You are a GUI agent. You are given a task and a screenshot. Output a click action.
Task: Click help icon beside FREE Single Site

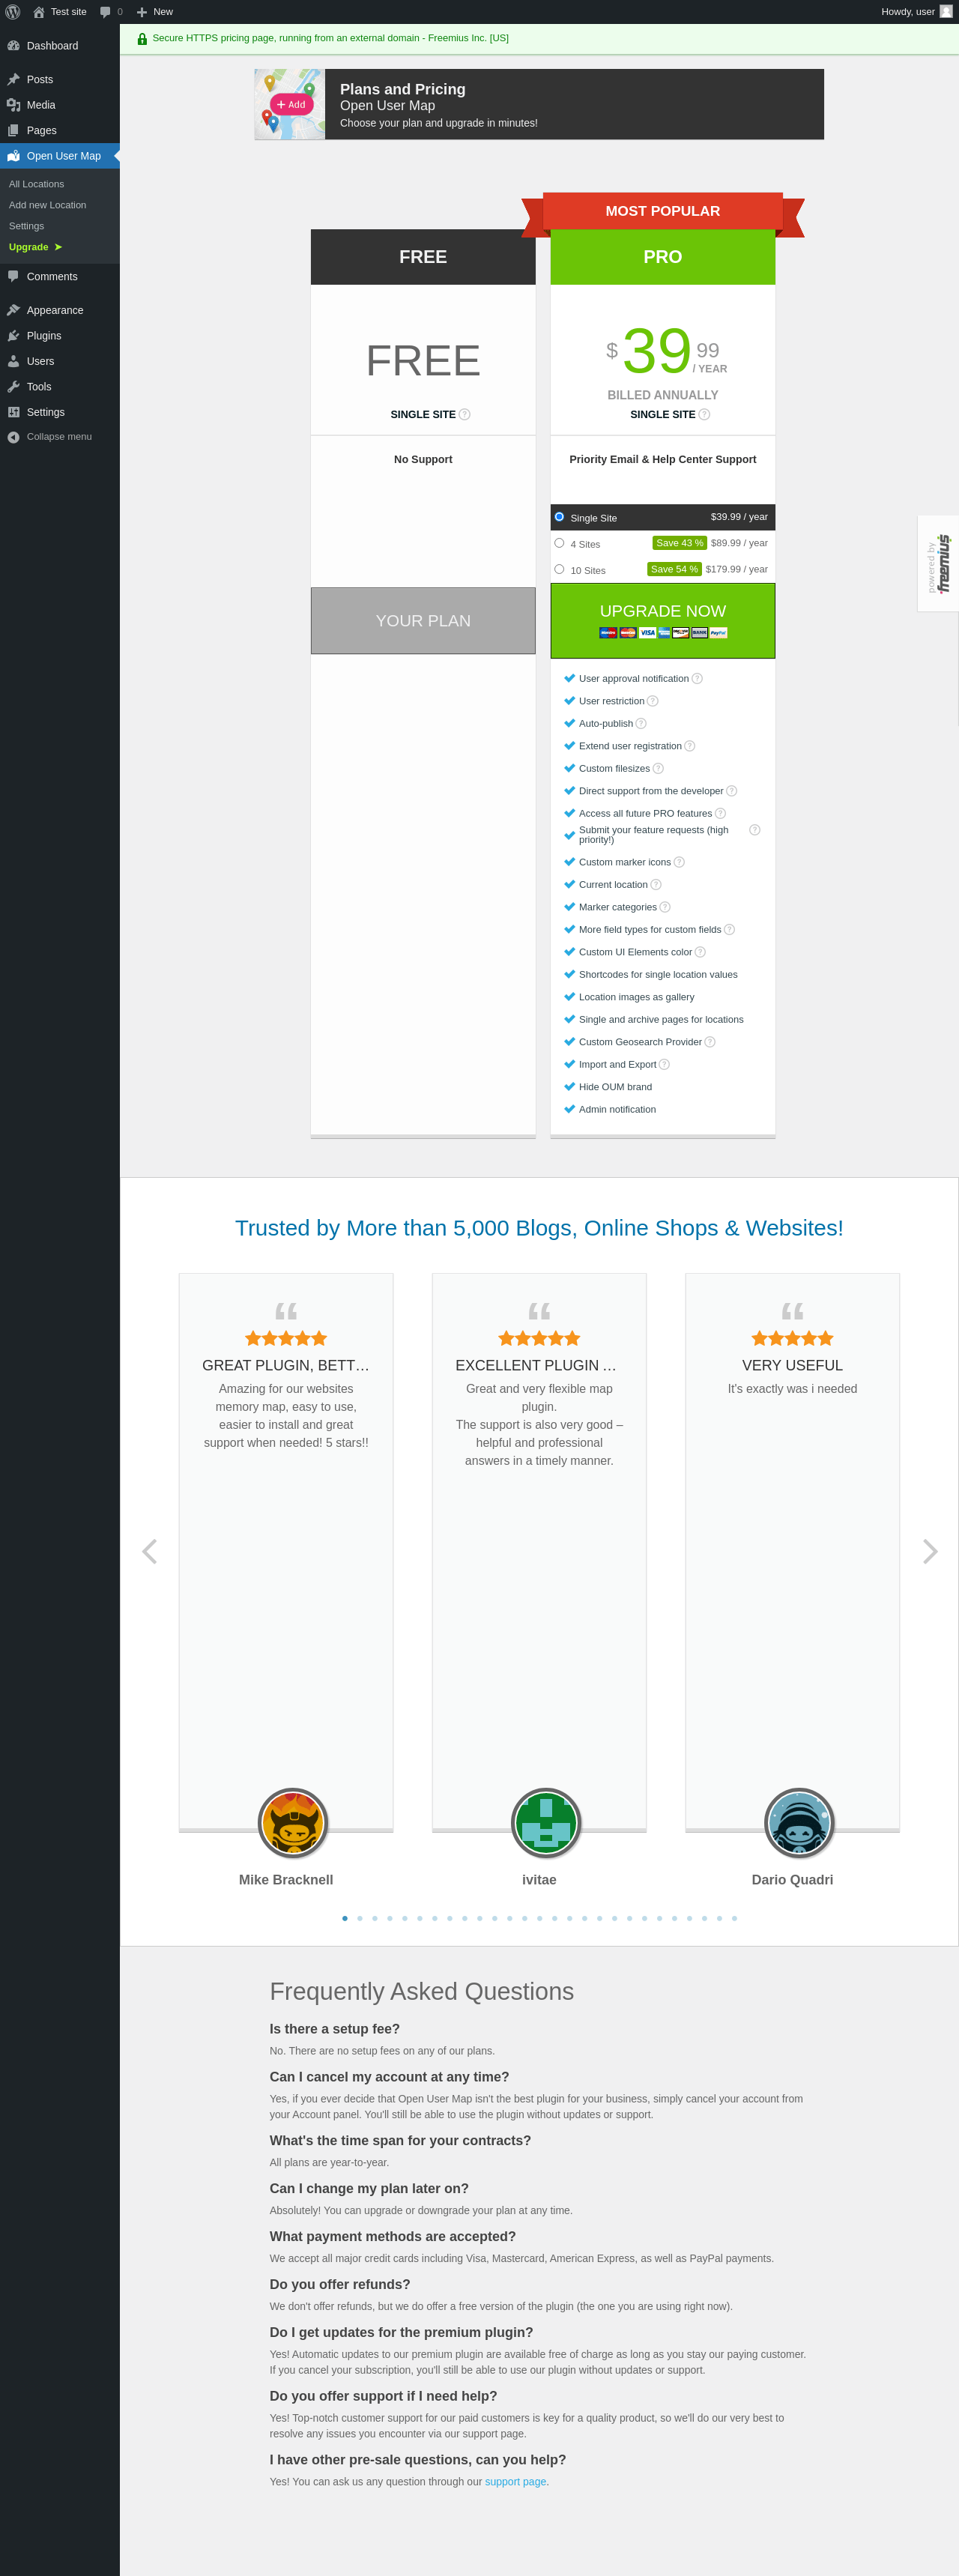(464, 414)
